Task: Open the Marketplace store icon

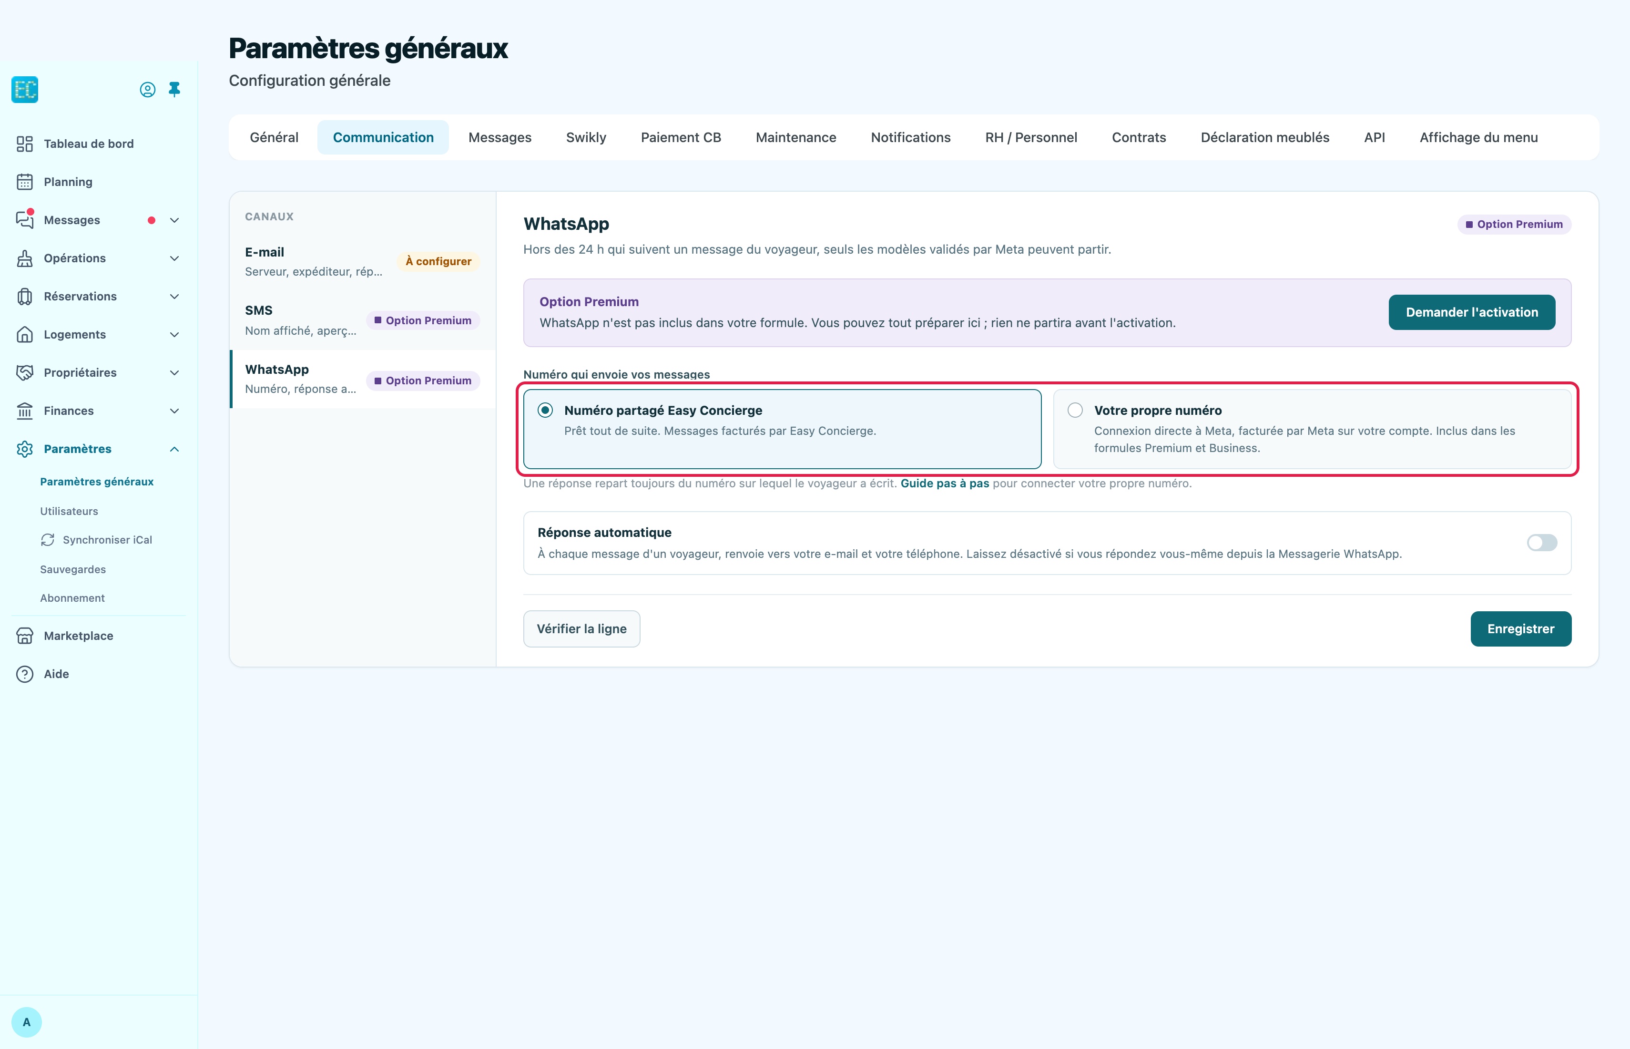Action: pyautogui.click(x=24, y=636)
